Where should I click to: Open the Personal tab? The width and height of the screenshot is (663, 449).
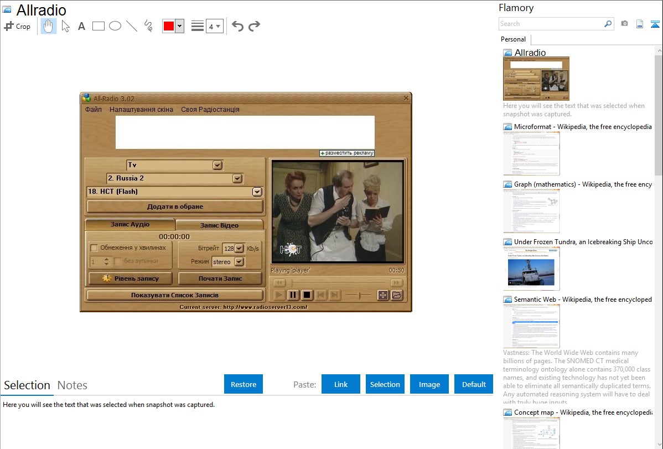click(513, 39)
